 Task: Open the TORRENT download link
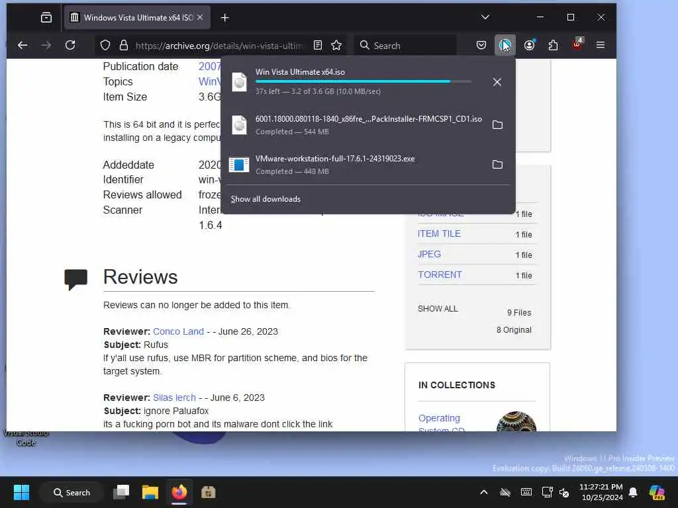pos(440,275)
